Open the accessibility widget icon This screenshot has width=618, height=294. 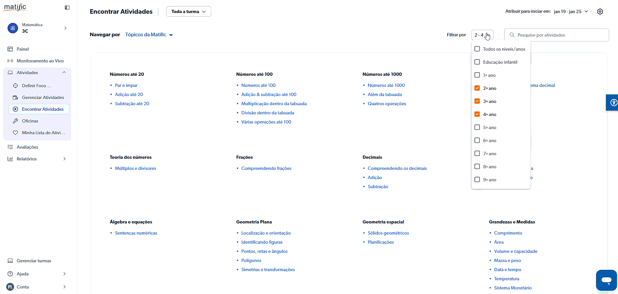(x=613, y=103)
